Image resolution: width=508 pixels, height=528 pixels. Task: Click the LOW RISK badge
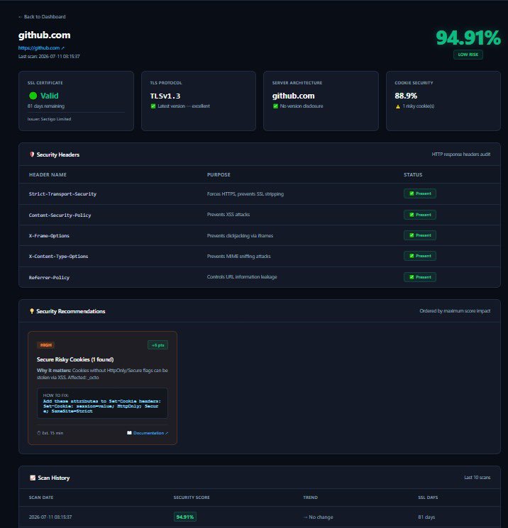point(468,55)
